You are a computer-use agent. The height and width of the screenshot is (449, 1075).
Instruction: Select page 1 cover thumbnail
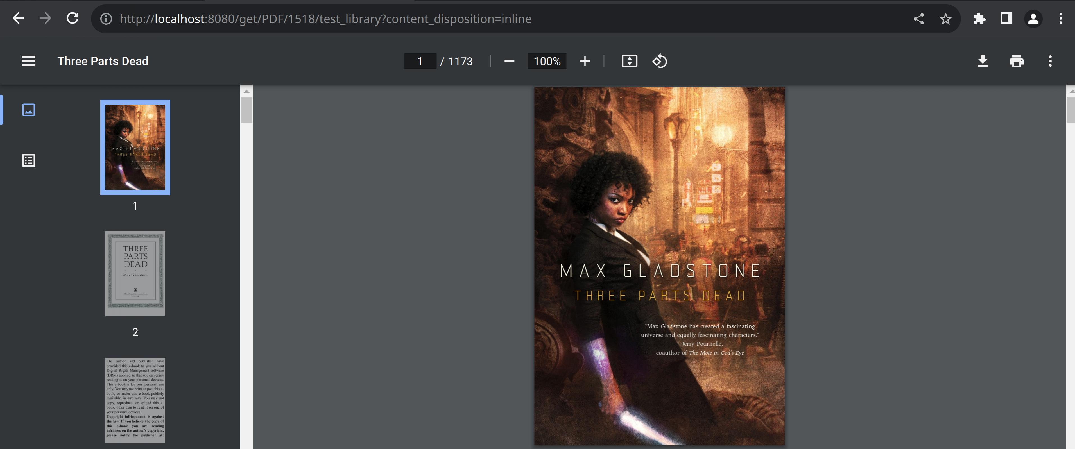pos(135,147)
